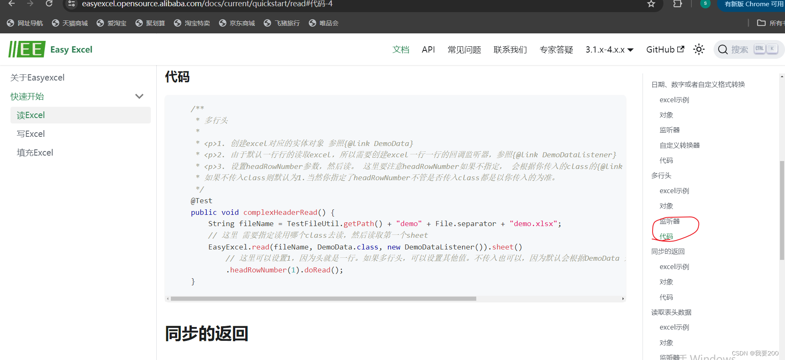Open the 聚划算 bookmark

tap(150, 23)
